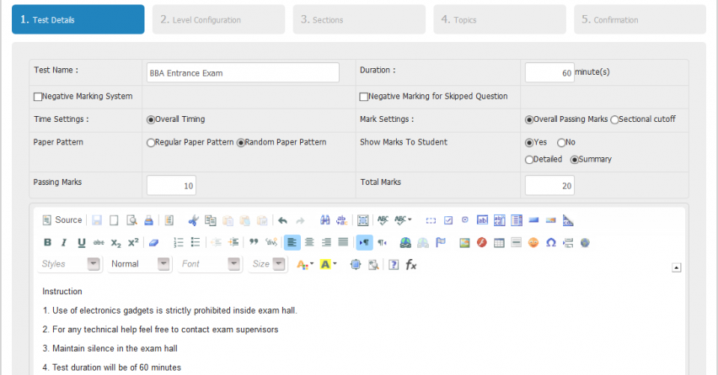The width and height of the screenshot is (718, 375).
Task: Remove formatting with eraser icon
Action: [154, 242]
